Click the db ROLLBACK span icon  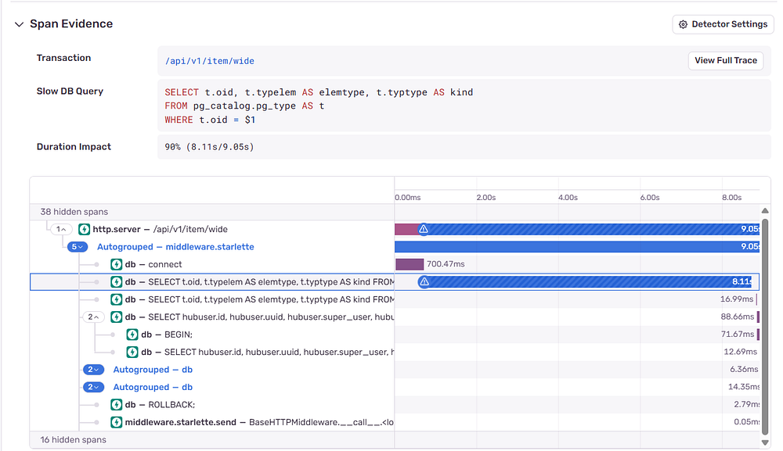117,405
